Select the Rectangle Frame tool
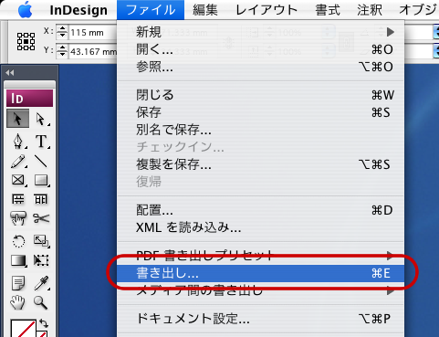Screen dimensions: 439x337 [18, 180]
